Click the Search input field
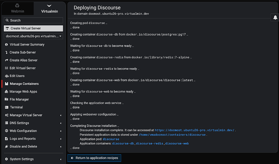This screenshot has height=164, width=279. tap(33, 21)
